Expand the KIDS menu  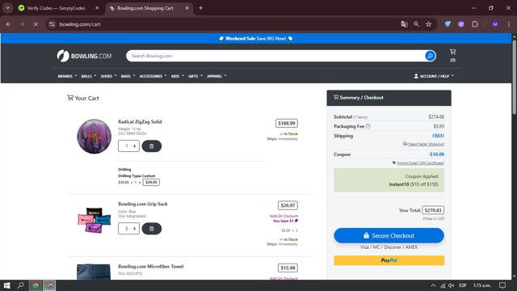[x=178, y=76]
